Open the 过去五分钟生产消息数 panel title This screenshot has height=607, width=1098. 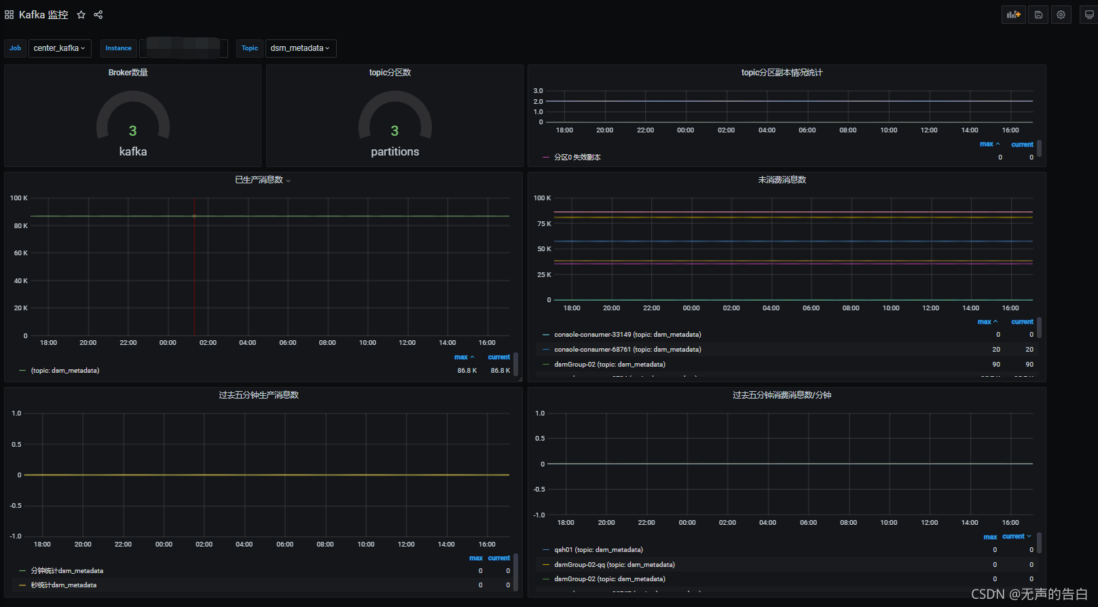[x=259, y=395]
